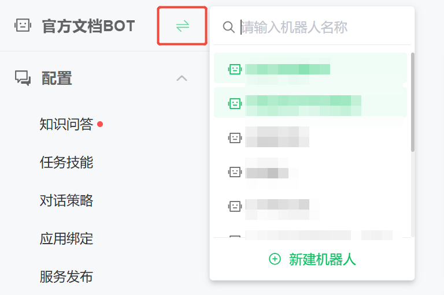The height and width of the screenshot is (295, 444).
Task: Navigate to 服务发布
Action: click(66, 277)
